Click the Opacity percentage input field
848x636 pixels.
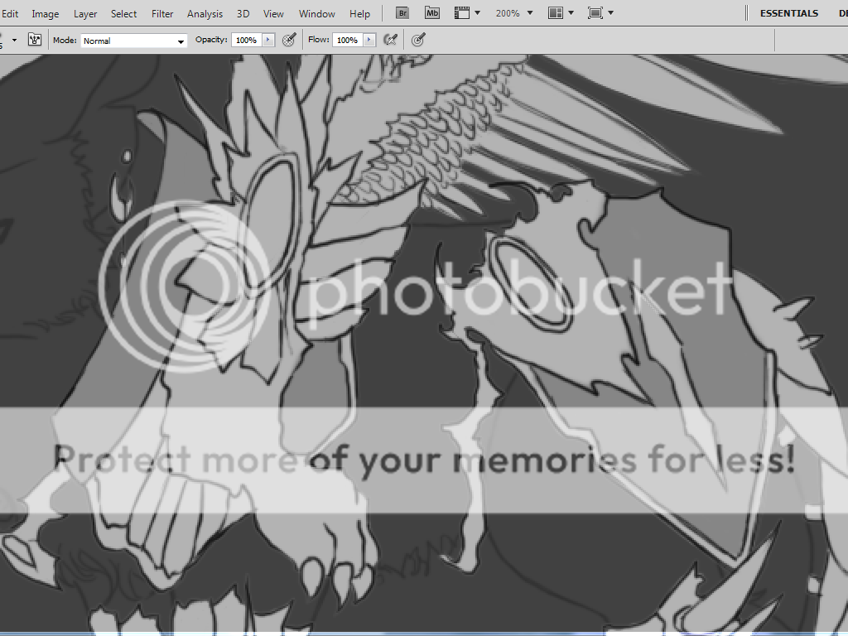[x=246, y=40]
